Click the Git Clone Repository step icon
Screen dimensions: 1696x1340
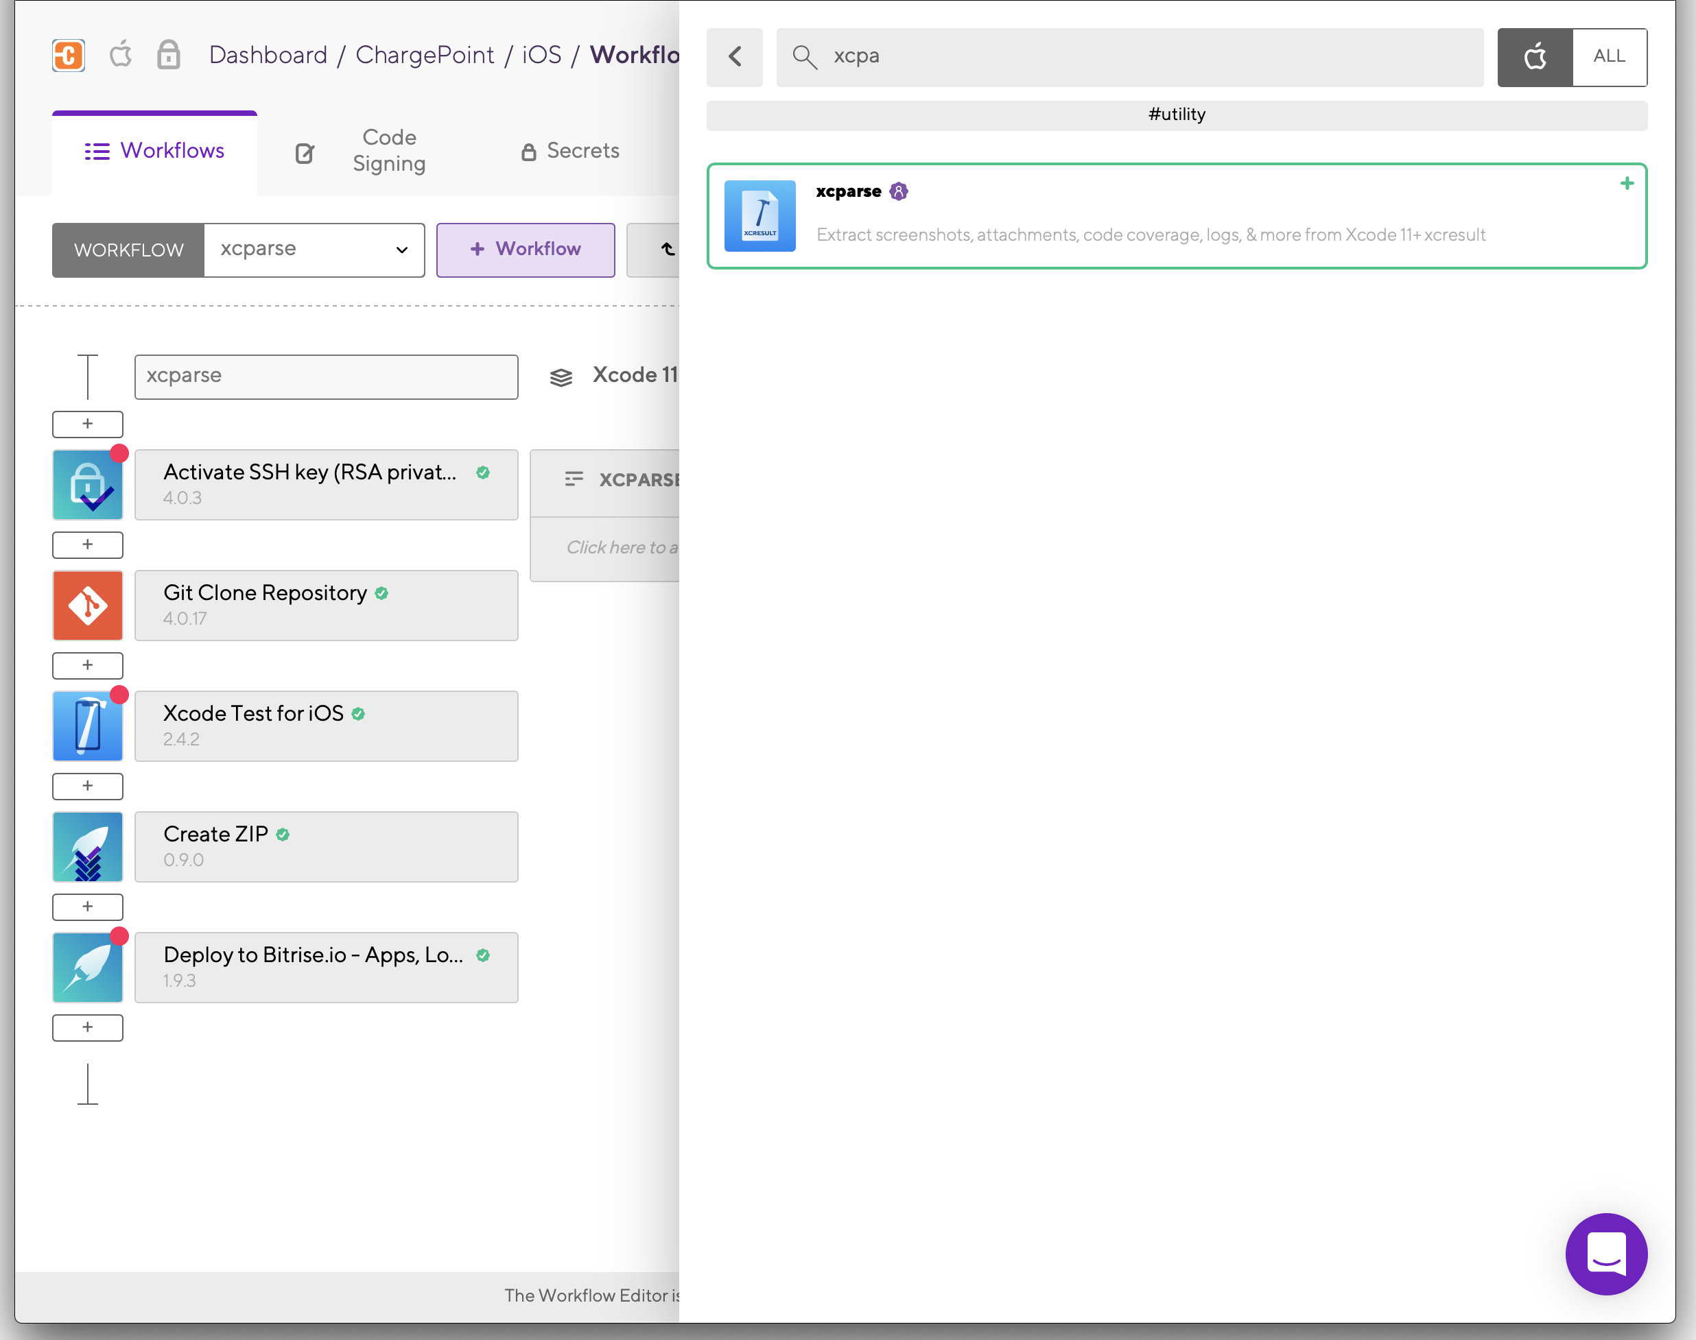pyautogui.click(x=88, y=605)
